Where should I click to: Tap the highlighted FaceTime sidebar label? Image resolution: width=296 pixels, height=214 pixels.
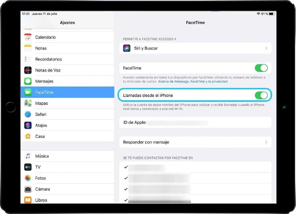44,92
